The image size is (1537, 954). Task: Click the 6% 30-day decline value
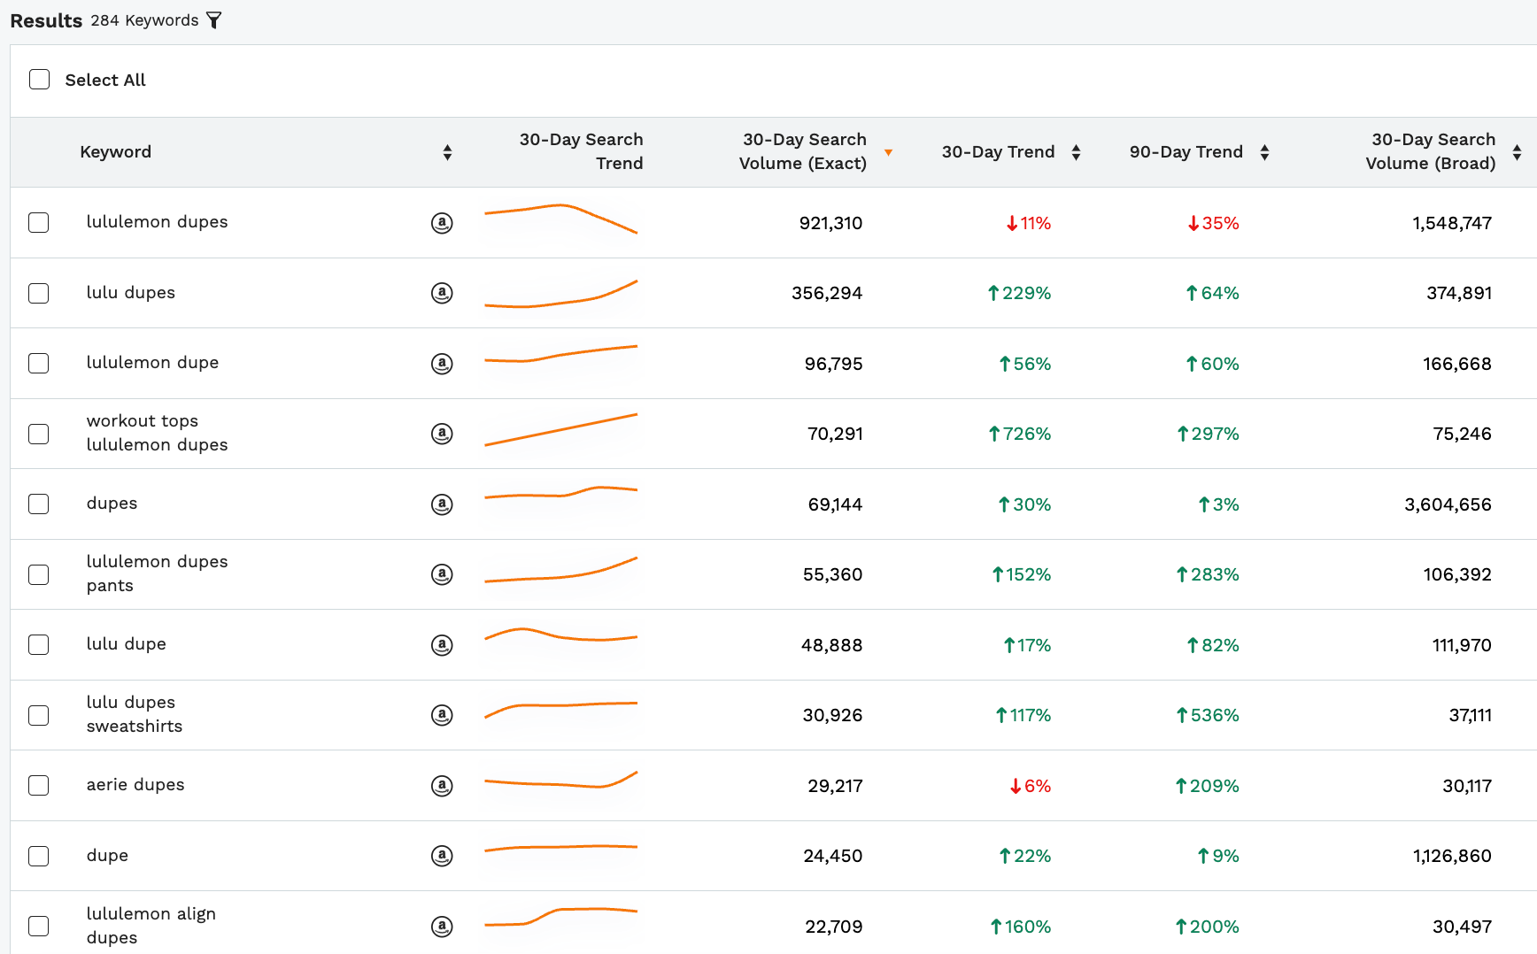point(1030,786)
